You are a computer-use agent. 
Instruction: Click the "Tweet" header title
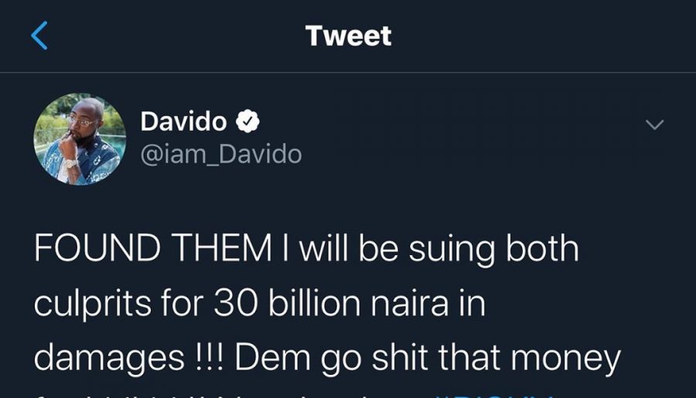(x=348, y=36)
